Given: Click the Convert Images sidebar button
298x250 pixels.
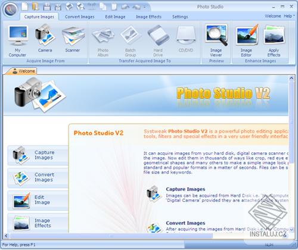Looking at the screenshot, I should pyautogui.click(x=38, y=178).
